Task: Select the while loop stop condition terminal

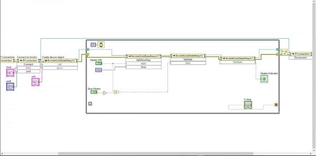Action: [x=276, y=105]
